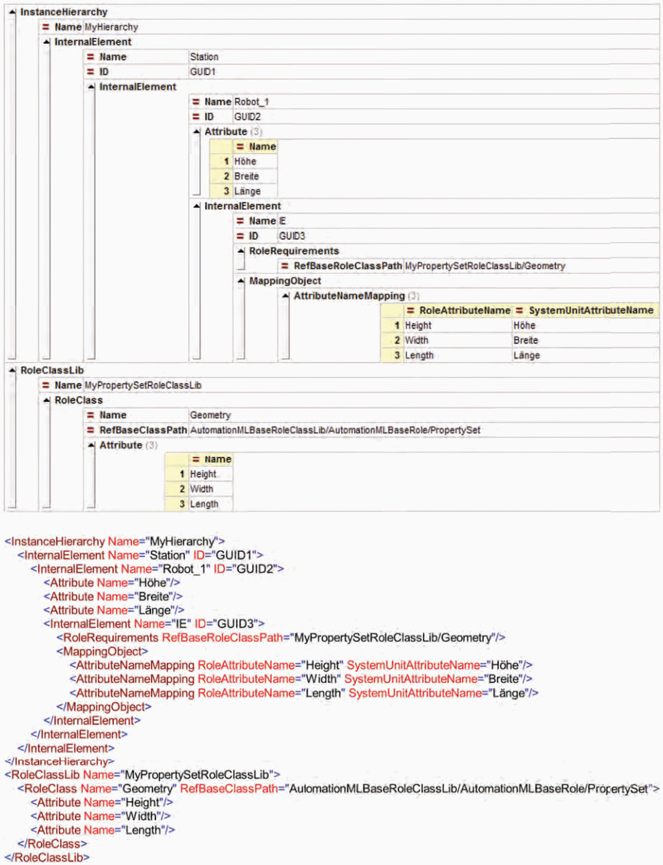Viewport: 663px width, 865px height.
Task: Collapse the RoleClass node
Action: pyautogui.click(x=46, y=400)
